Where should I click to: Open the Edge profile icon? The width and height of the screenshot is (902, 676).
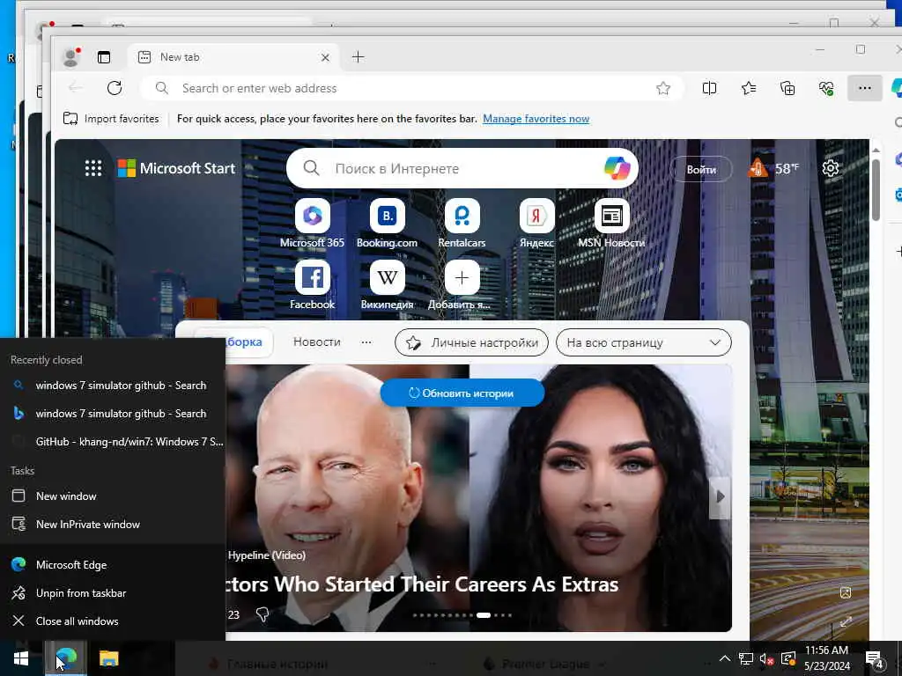click(71, 57)
